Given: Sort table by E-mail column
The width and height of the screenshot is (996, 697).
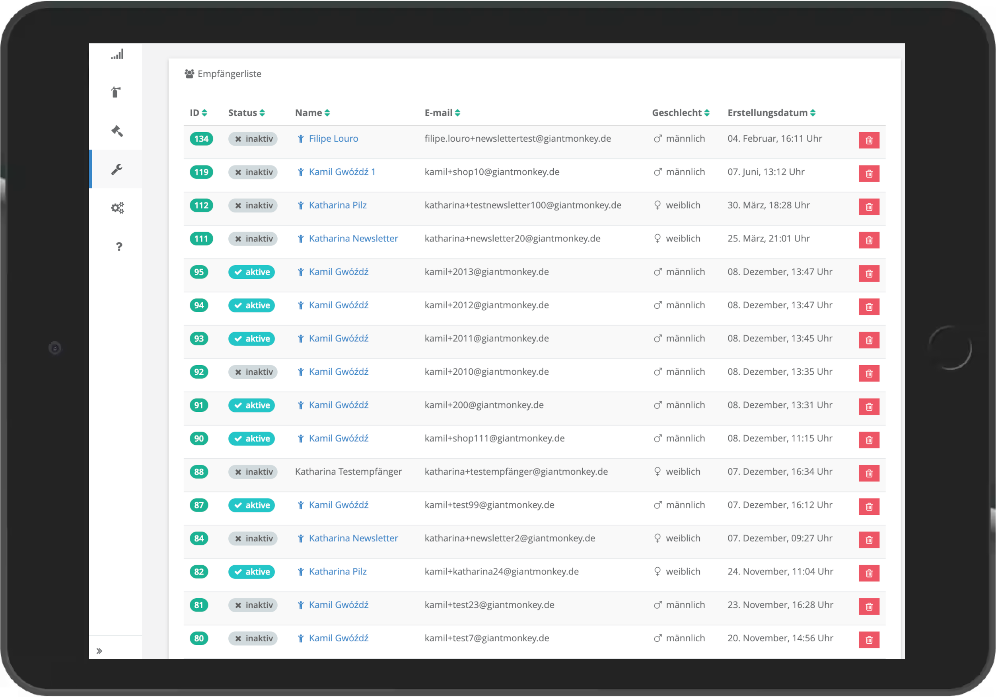Looking at the screenshot, I should 442,113.
